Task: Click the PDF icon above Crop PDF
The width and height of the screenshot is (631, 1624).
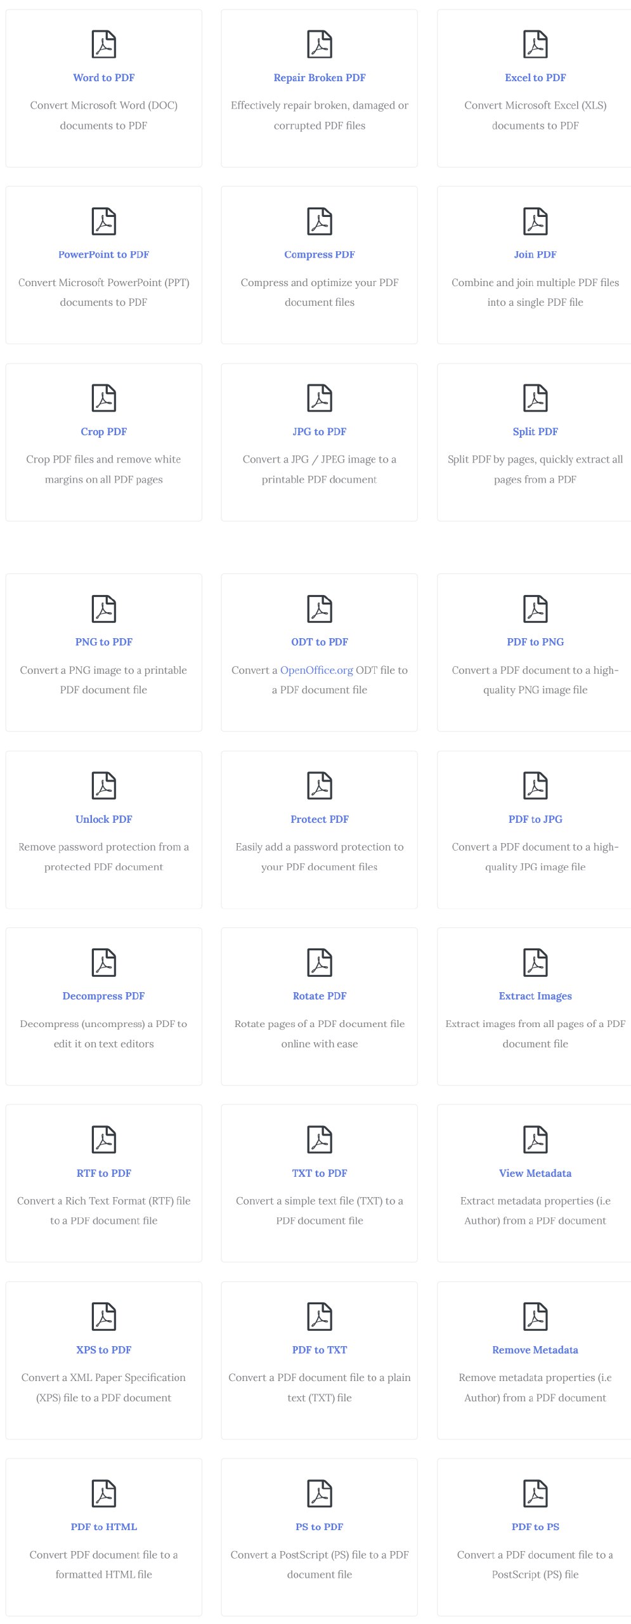Action: point(104,398)
